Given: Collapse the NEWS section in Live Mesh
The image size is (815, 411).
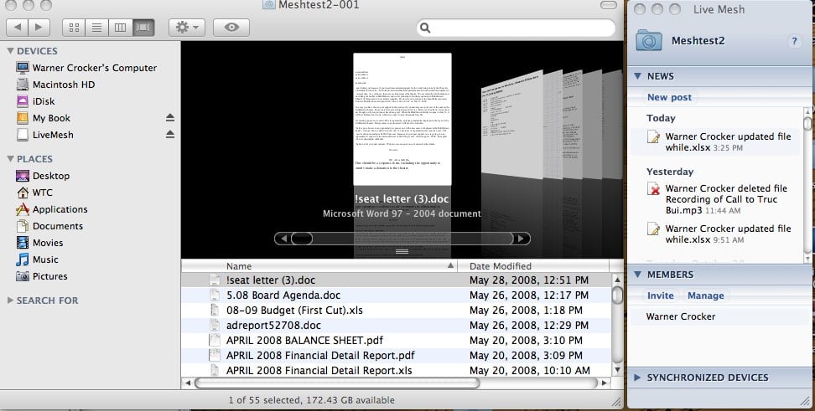Looking at the screenshot, I should pyautogui.click(x=638, y=76).
